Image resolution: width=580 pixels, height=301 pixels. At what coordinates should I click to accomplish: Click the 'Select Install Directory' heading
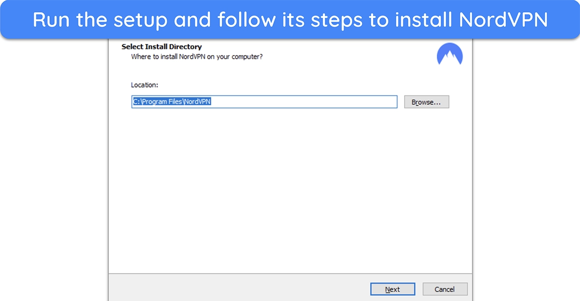point(161,47)
